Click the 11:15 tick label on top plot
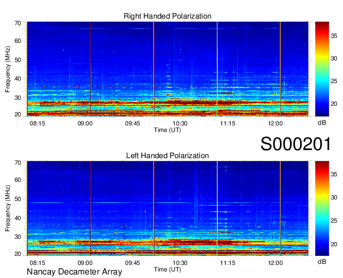343x278 pixels. [x=227, y=123]
